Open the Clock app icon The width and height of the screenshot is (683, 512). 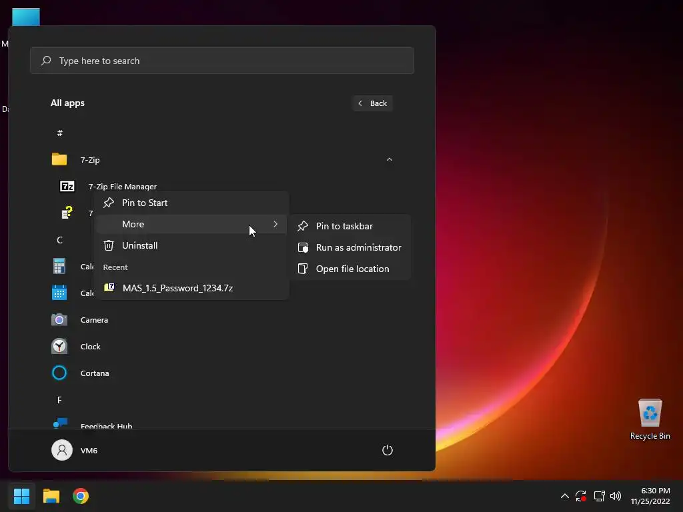[x=59, y=346]
